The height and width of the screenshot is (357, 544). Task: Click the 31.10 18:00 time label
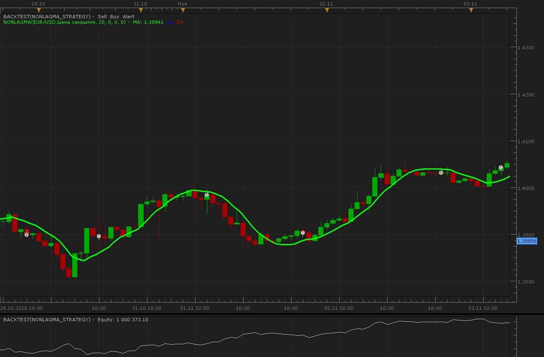(147, 308)
